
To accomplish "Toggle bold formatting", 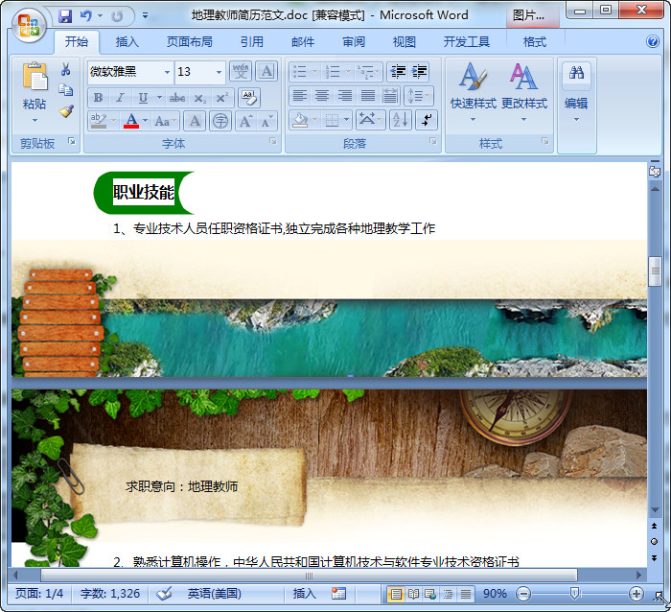I will (98, 98).
